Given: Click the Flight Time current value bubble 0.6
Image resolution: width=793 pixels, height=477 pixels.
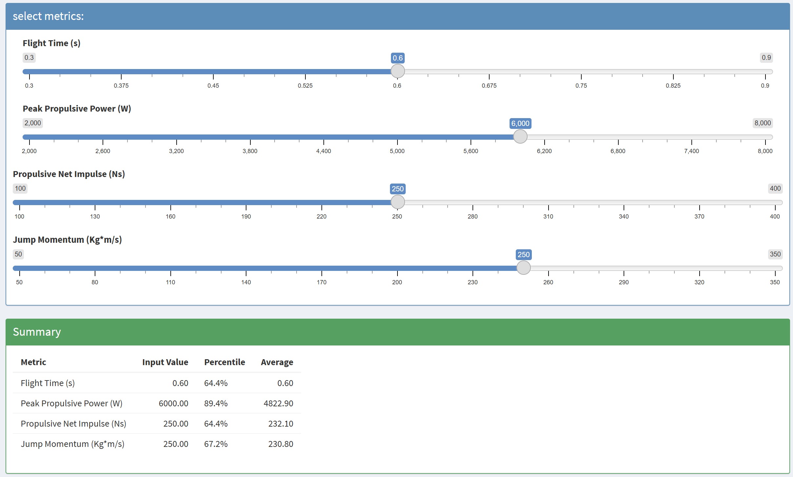Looking at the screenshot, I should coord(397,58).
